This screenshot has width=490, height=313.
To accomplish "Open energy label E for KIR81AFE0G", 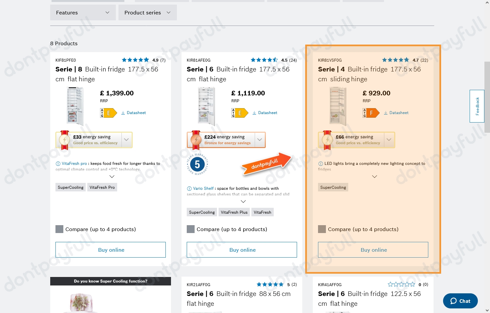I will coord(240,113).
